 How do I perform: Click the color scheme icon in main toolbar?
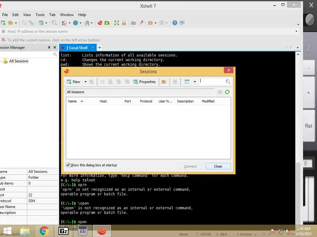click(64, 23)
